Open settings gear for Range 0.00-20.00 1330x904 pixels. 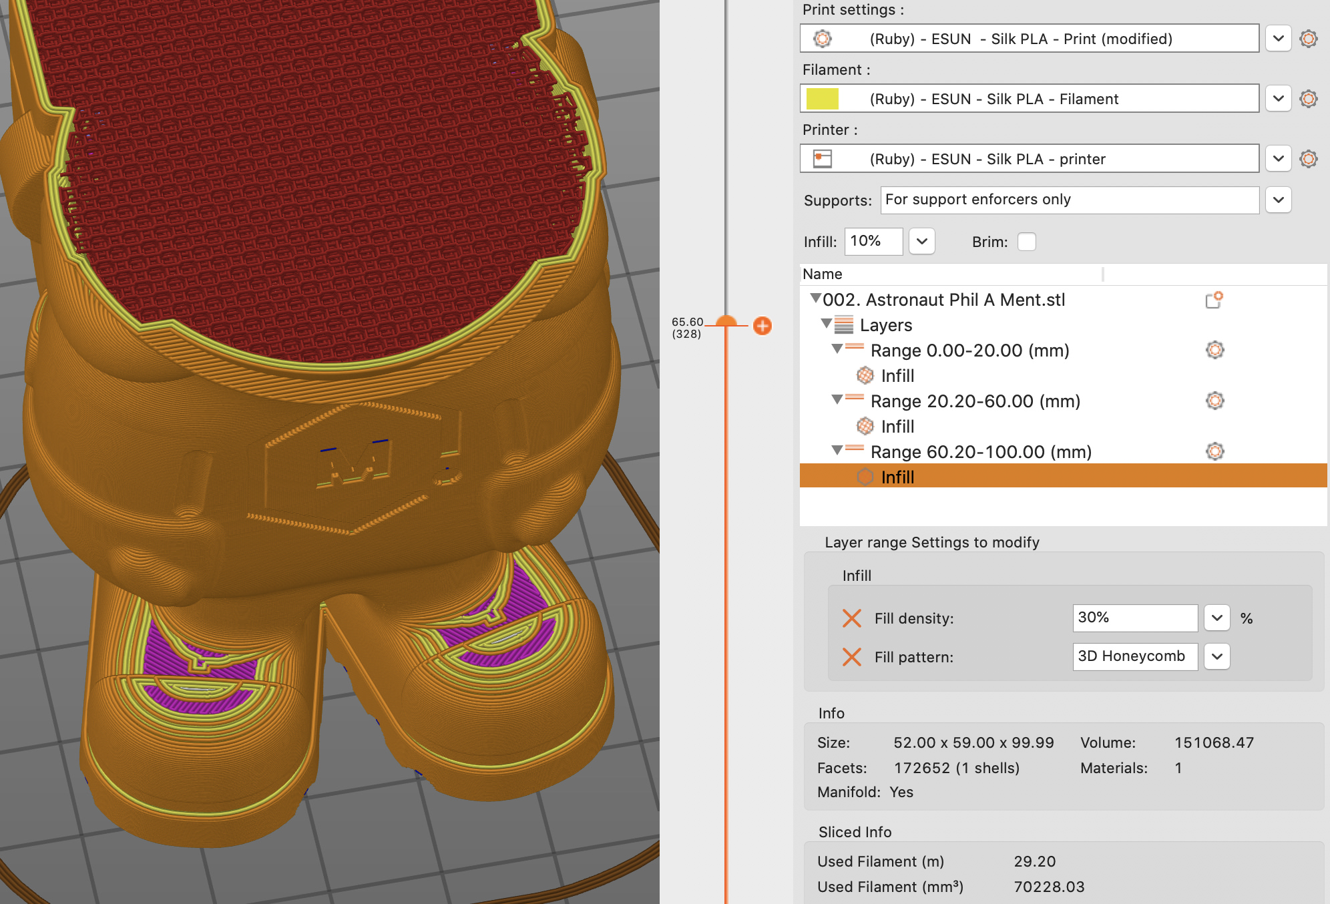pos(1214,350)
